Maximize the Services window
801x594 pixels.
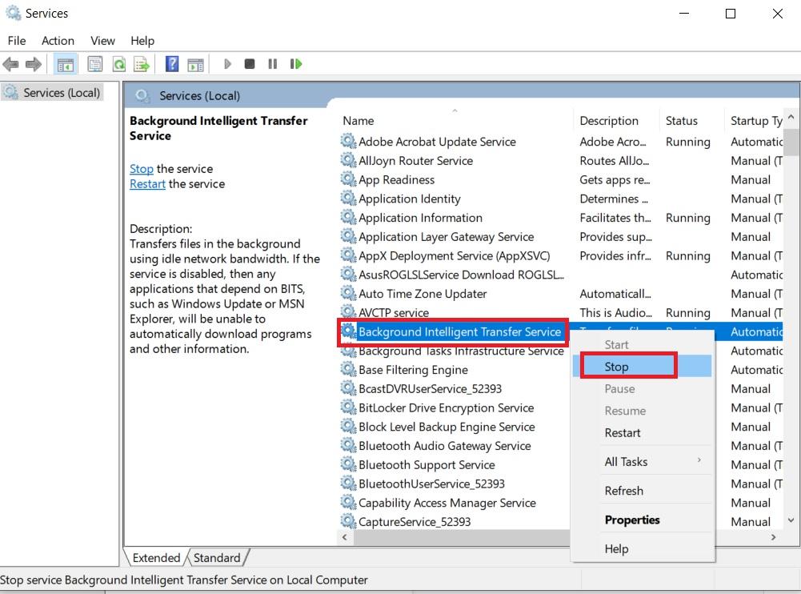tap(731, 14)
